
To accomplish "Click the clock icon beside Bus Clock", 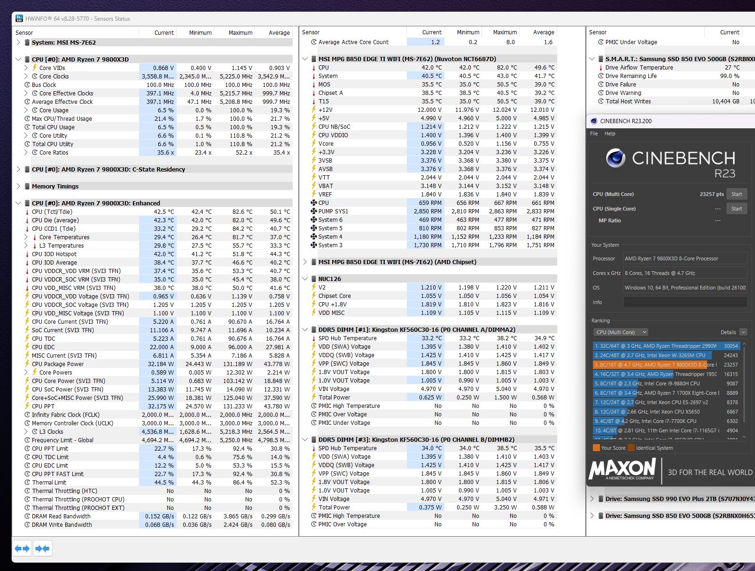I will (x=27, y=85).
